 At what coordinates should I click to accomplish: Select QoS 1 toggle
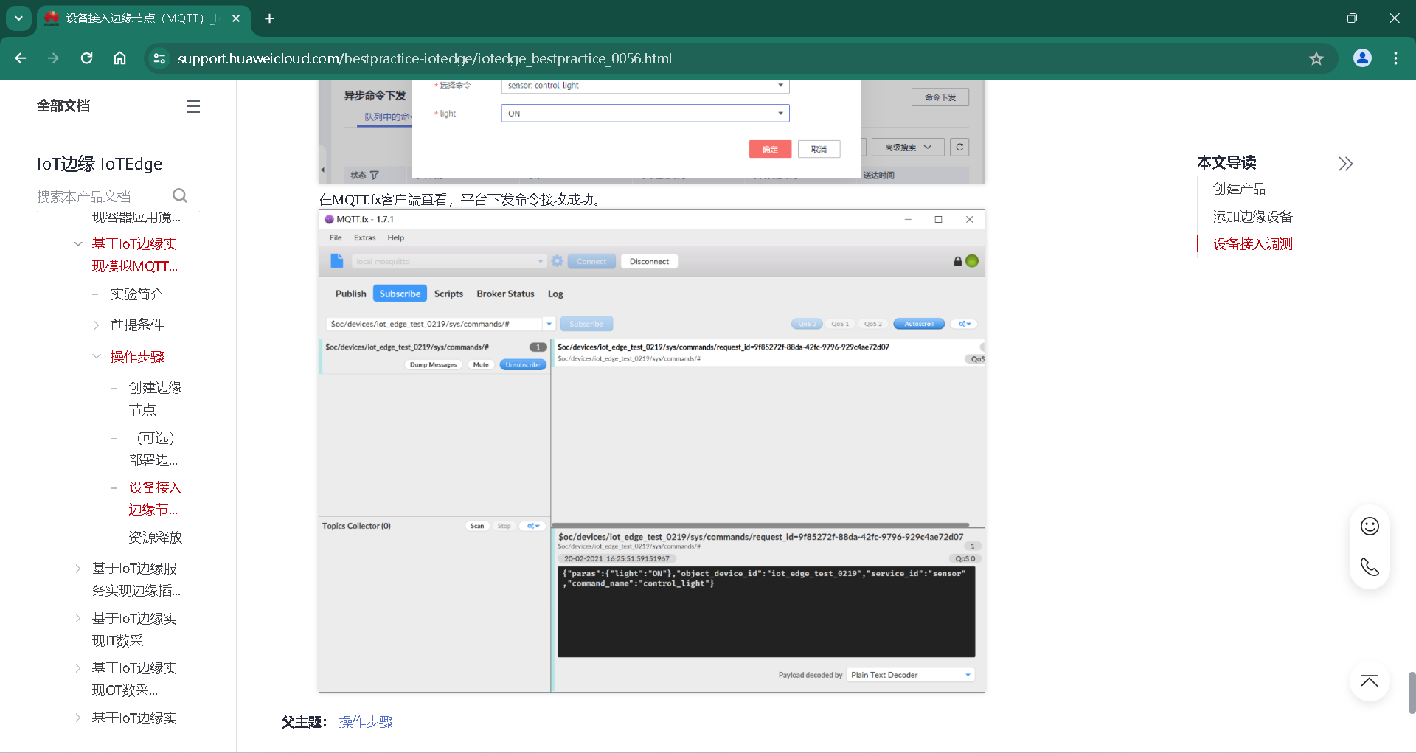[x=840, y=324]
